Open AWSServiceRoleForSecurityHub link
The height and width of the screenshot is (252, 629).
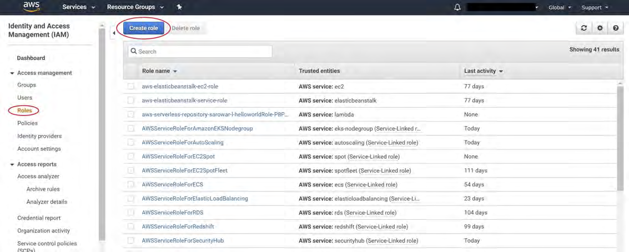(183, 241)
